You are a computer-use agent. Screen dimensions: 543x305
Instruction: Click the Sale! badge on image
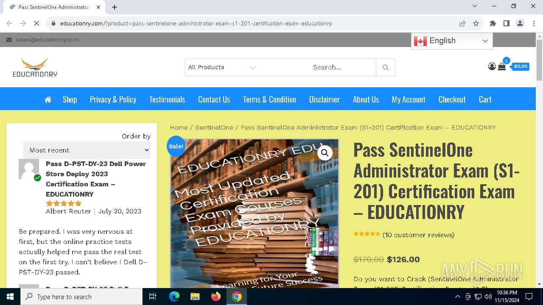coord(176,146)
